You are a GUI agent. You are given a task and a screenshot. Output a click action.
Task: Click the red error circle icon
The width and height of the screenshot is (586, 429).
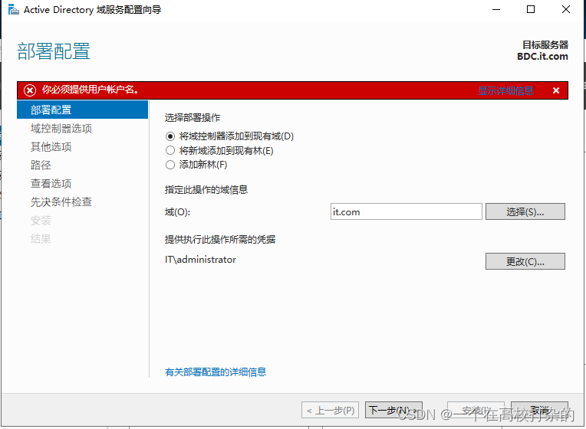(x=30, y=90)
